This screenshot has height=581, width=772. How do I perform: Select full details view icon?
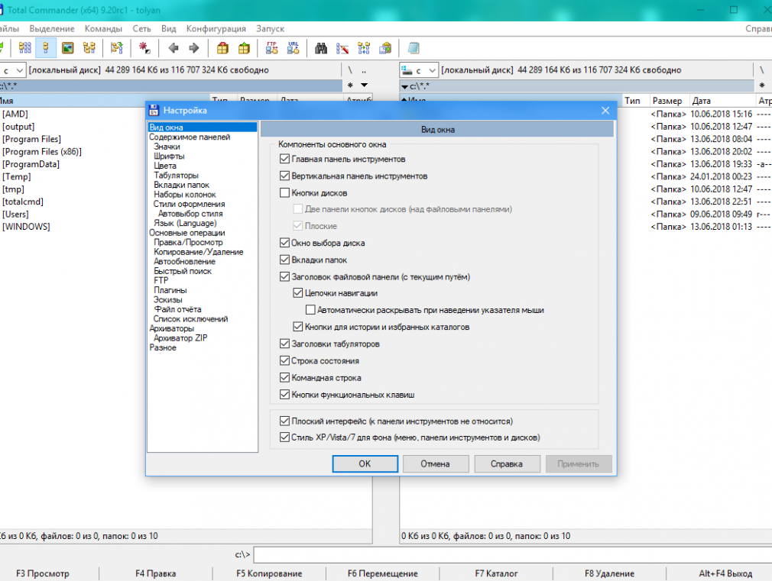(x=46, y=48)
